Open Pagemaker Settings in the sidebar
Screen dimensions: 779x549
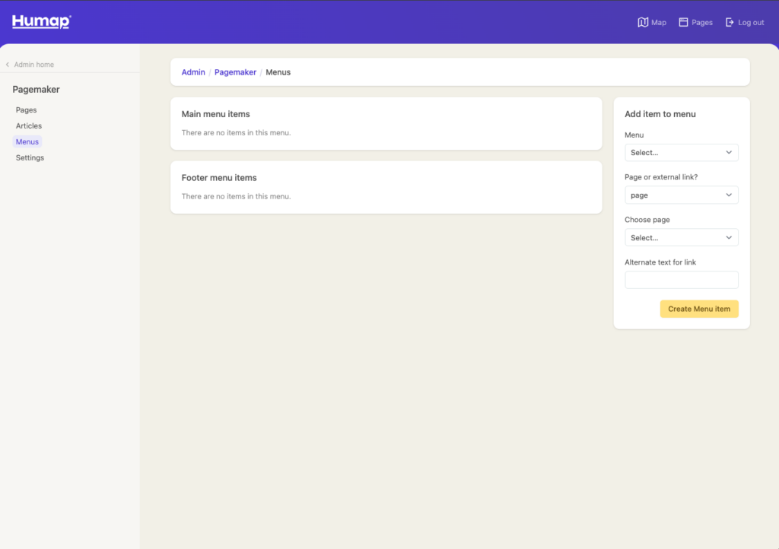pyautogui.click(x=30, y=158)
